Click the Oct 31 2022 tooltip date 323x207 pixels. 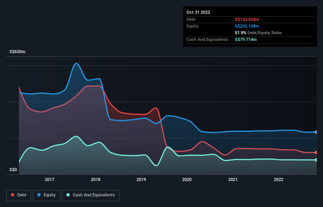tap(198, 12)
